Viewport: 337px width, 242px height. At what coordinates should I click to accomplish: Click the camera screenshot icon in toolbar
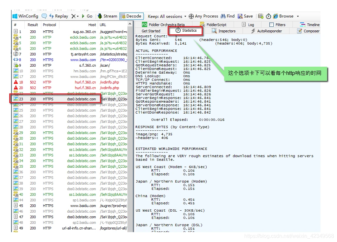[261, 16]
